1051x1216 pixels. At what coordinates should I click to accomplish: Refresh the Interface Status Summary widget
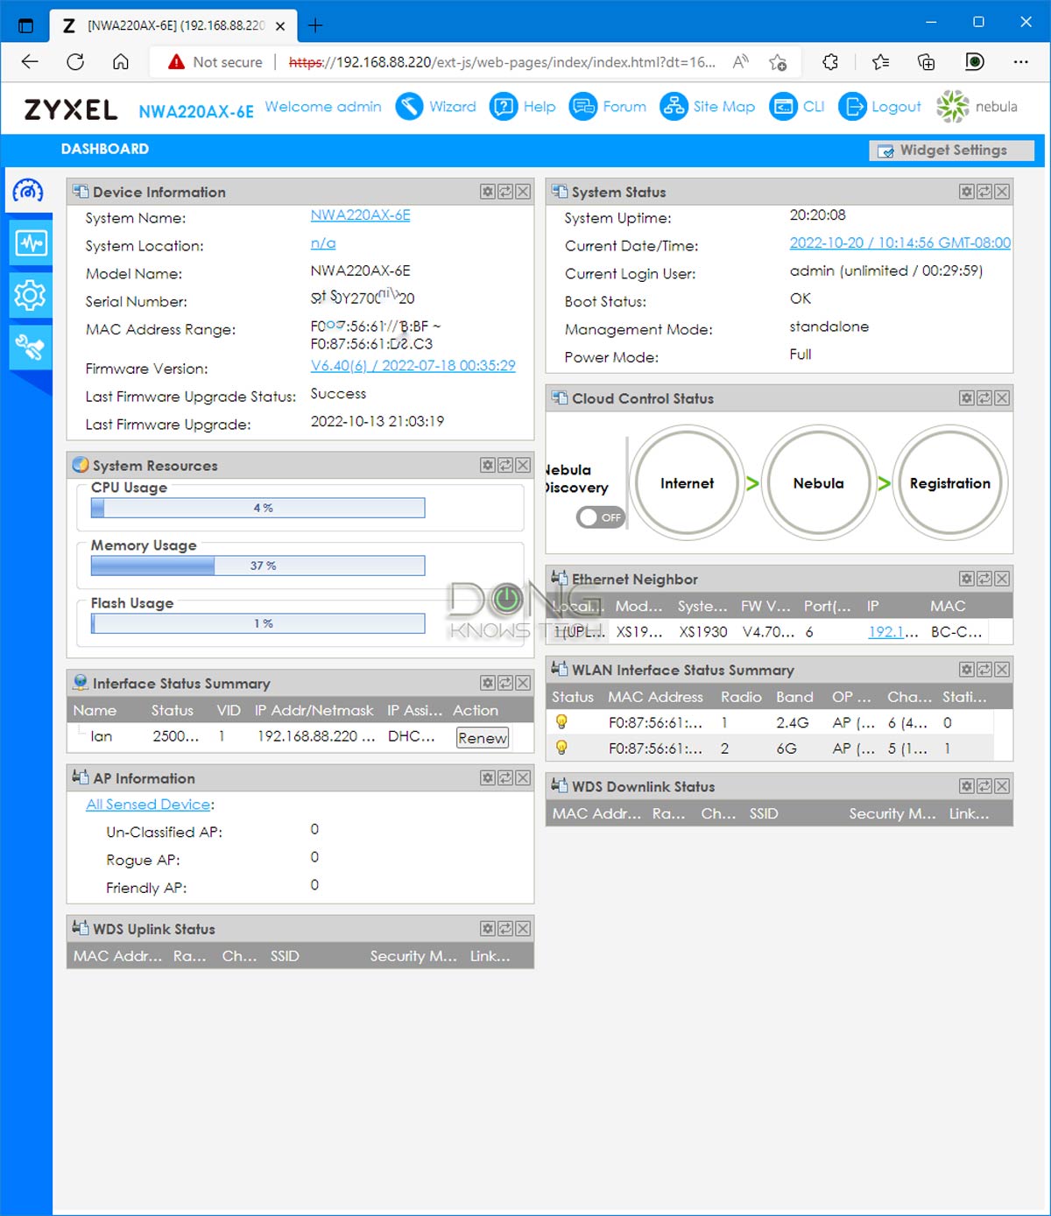point(505,683)
